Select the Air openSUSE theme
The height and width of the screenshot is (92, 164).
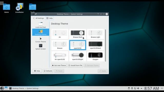coord(60,56)
